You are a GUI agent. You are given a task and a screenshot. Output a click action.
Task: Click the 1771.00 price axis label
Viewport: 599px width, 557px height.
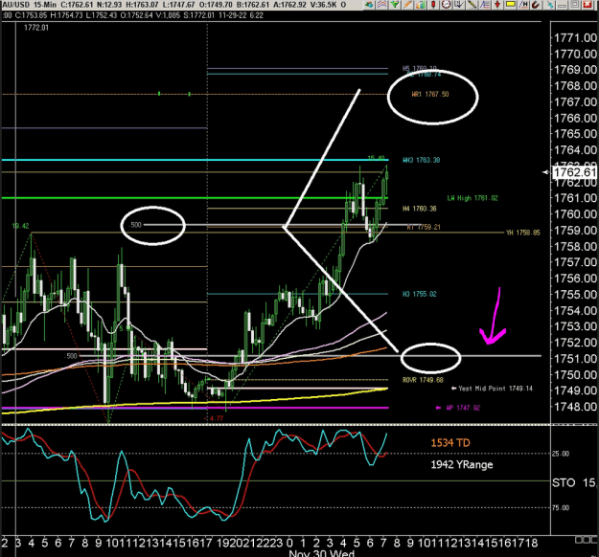pos(575,37)
